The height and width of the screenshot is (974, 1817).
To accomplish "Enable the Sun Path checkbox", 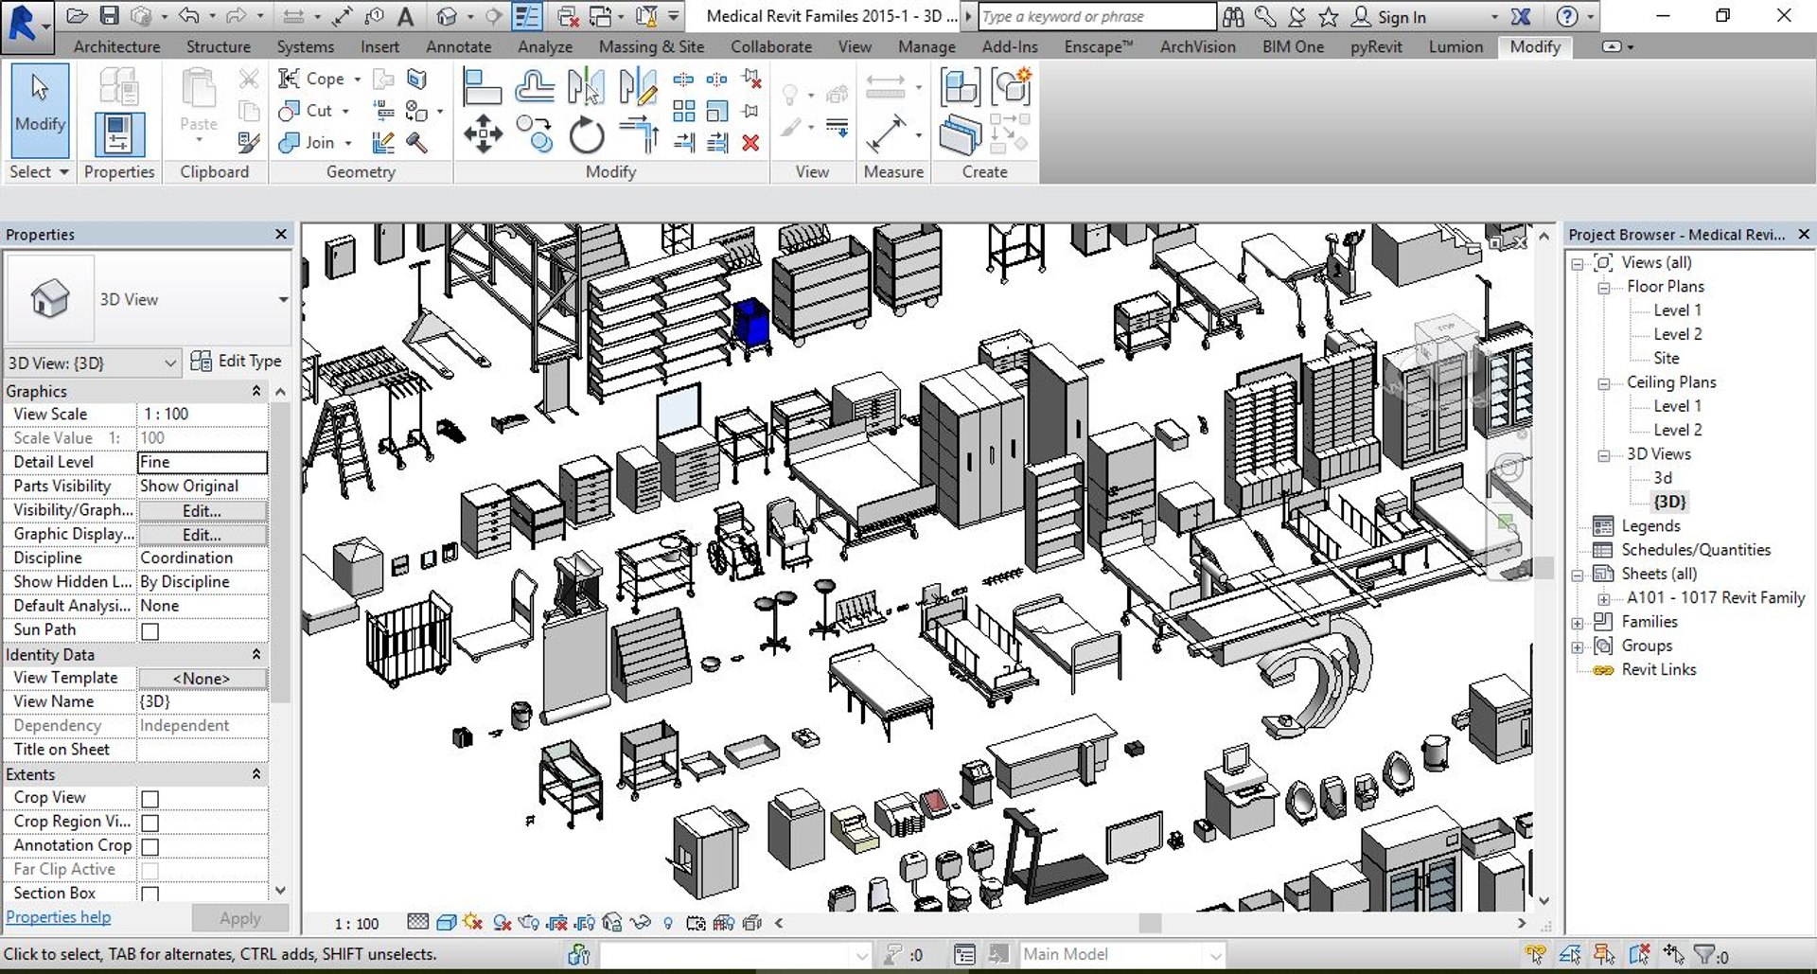I will [150, 631].
